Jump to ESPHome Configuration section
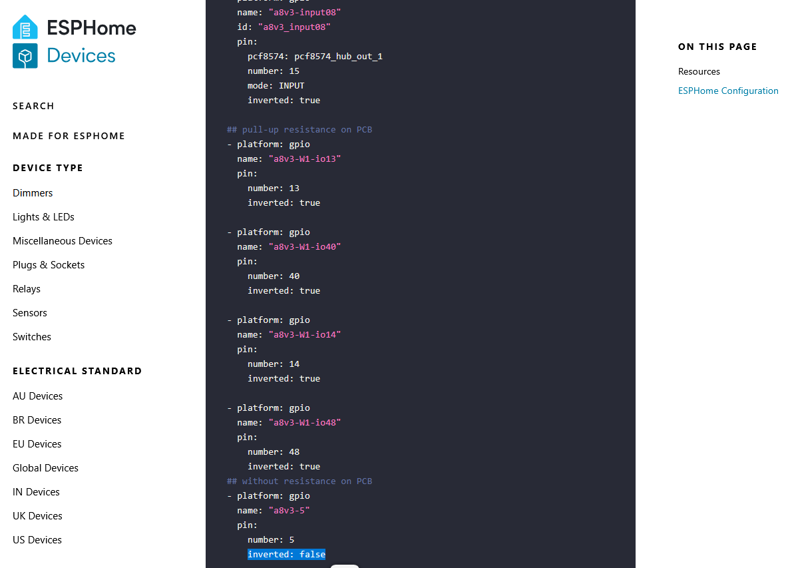Screen dimensions: 790x568 [728, 91]
